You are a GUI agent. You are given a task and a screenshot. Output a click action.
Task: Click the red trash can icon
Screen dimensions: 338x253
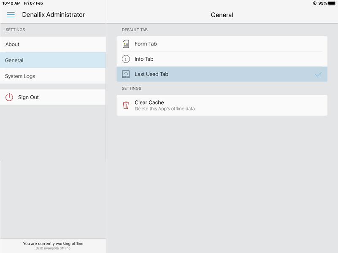point(126,105)
